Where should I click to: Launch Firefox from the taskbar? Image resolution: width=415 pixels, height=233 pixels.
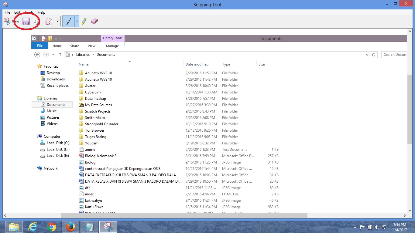70,227
